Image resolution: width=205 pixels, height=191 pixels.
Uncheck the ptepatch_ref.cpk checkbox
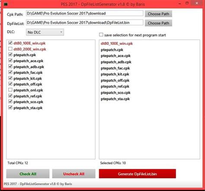10,95
